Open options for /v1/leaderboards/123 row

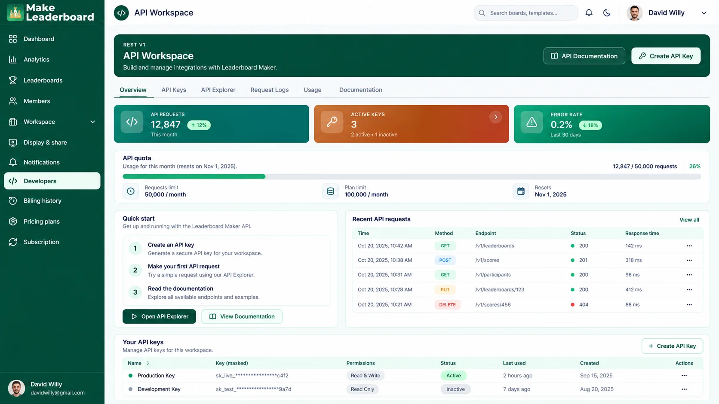coord(689,290)
